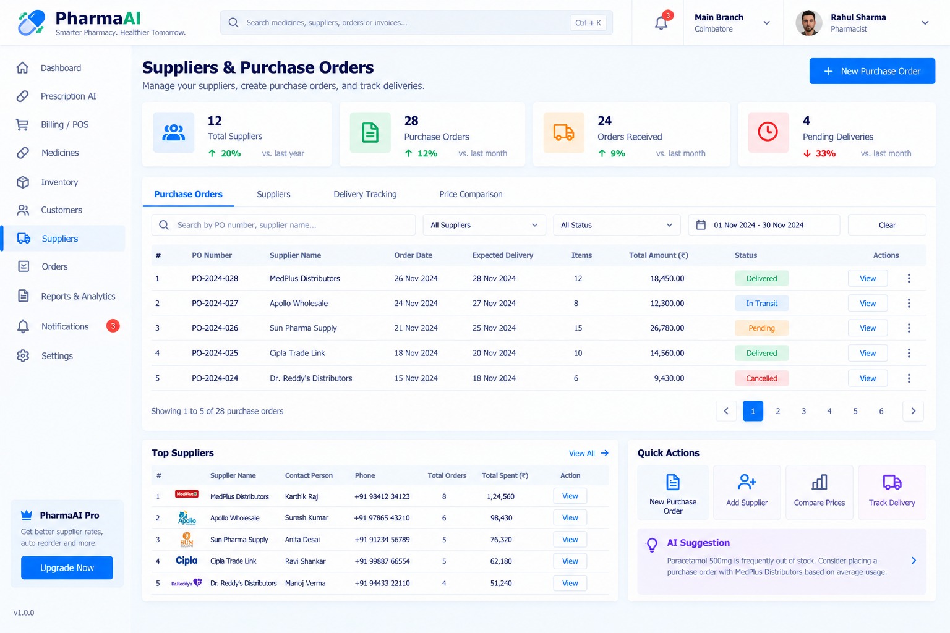The image size is (950, 633).
Task: Open the Medicines pill icon in sidebar
Action: (23, 153)
